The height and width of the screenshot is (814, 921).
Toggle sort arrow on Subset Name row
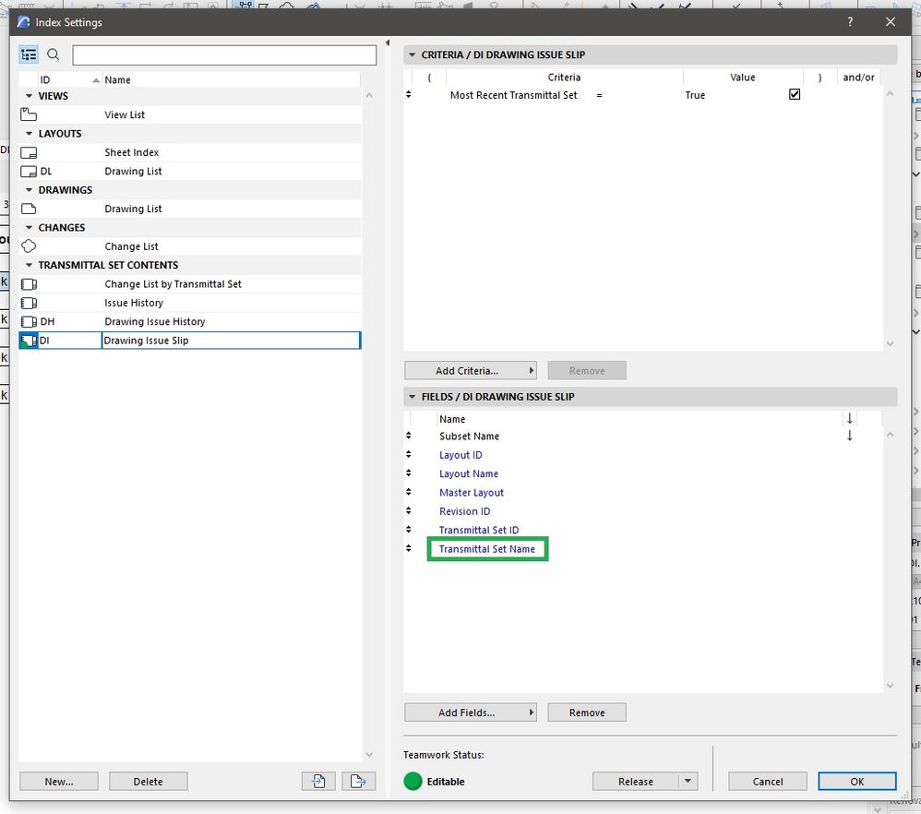pos(849,436)
